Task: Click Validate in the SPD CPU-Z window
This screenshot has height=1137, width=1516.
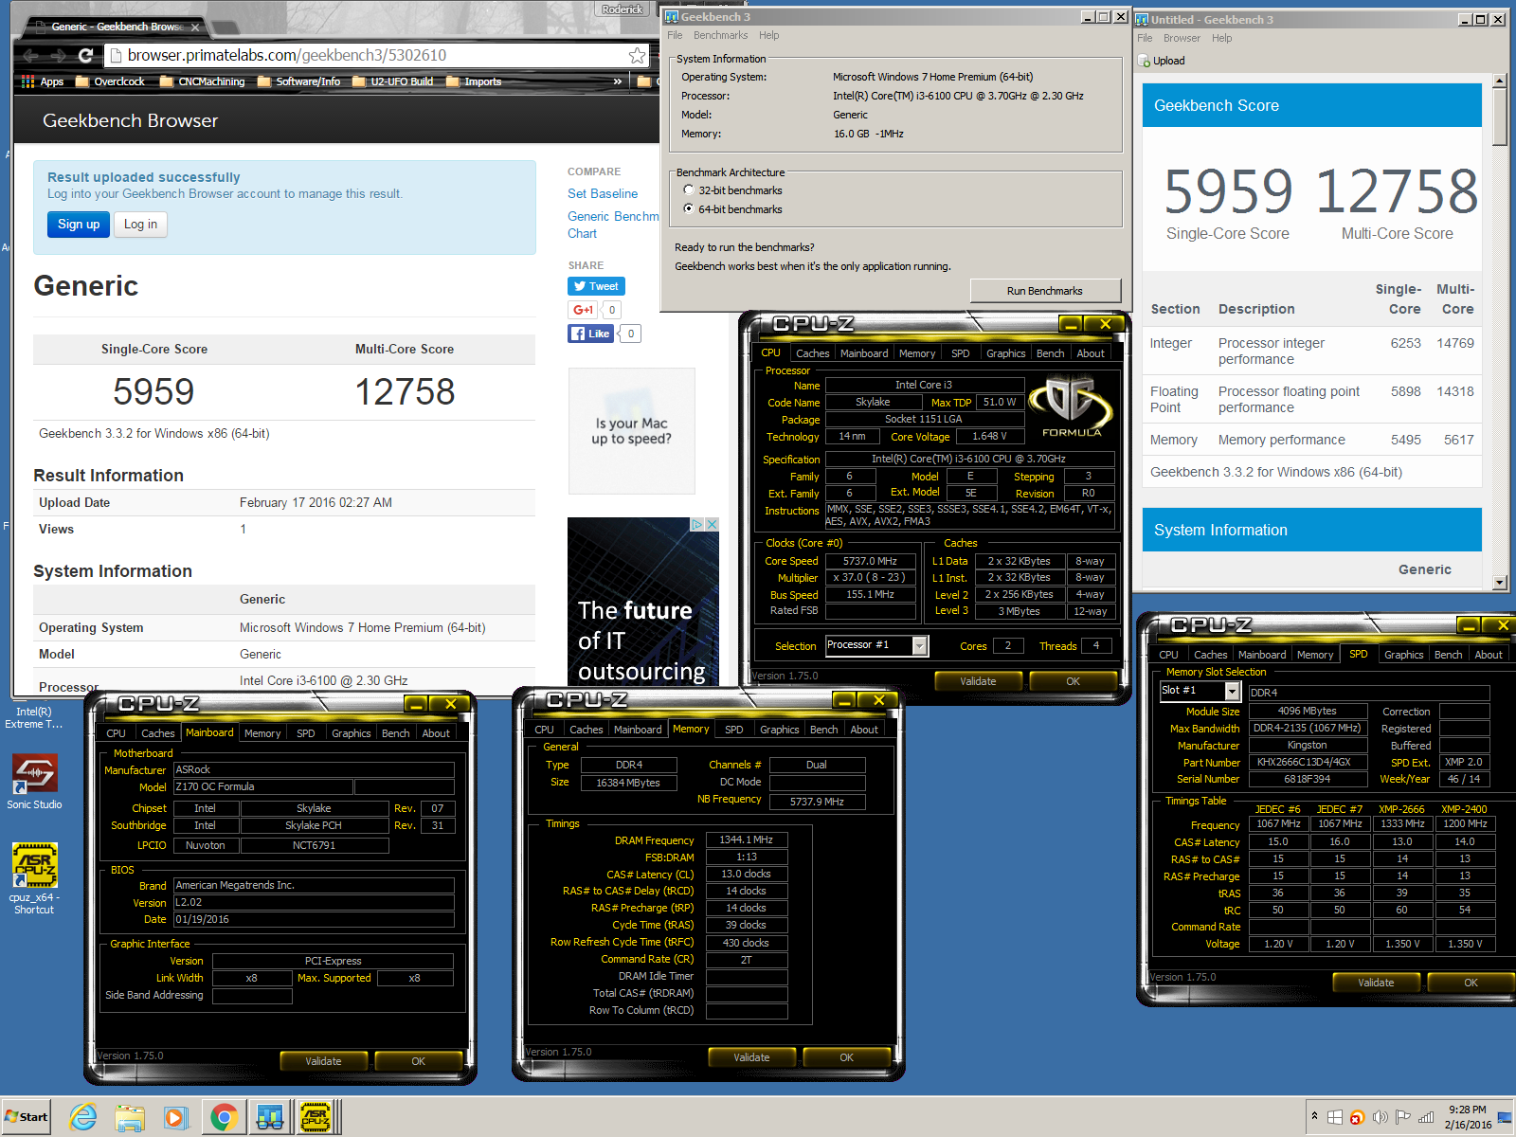Action: (1376, 983)
